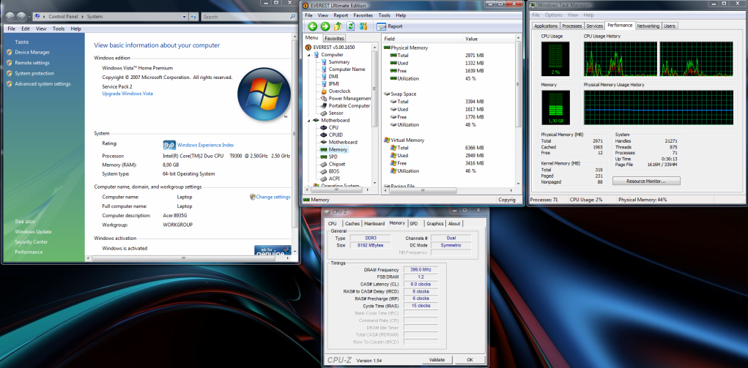Switch to Task Manager Networking tab
Image resolution: width=748 pixels, height=368 pixels.
648,26
